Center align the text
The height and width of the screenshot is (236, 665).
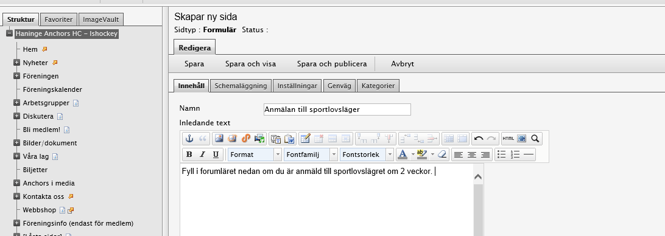coord(471,154)
